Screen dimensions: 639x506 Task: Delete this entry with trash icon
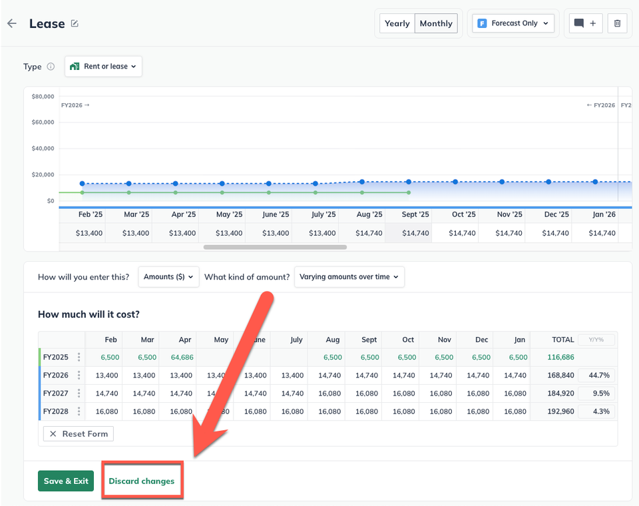point(618,23)
